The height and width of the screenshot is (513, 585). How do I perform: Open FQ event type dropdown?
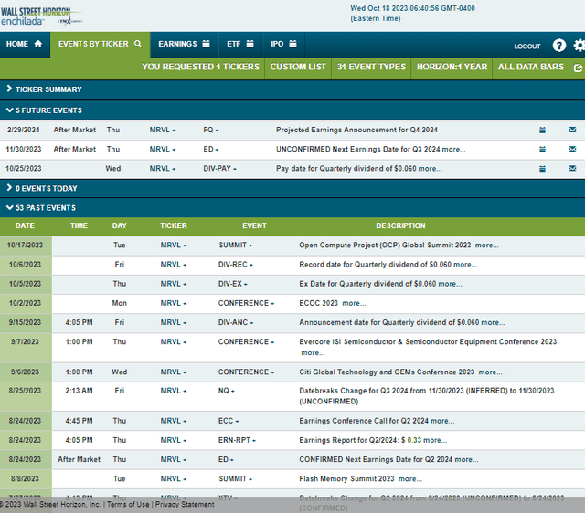pyautogui.click(x=211, y=130)
